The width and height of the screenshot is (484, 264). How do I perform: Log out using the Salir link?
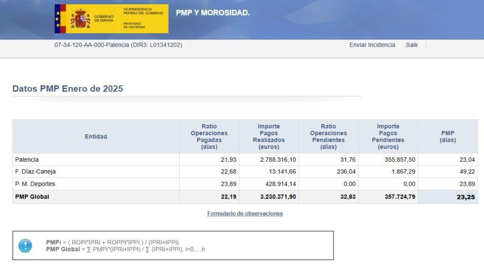(412, 45)
